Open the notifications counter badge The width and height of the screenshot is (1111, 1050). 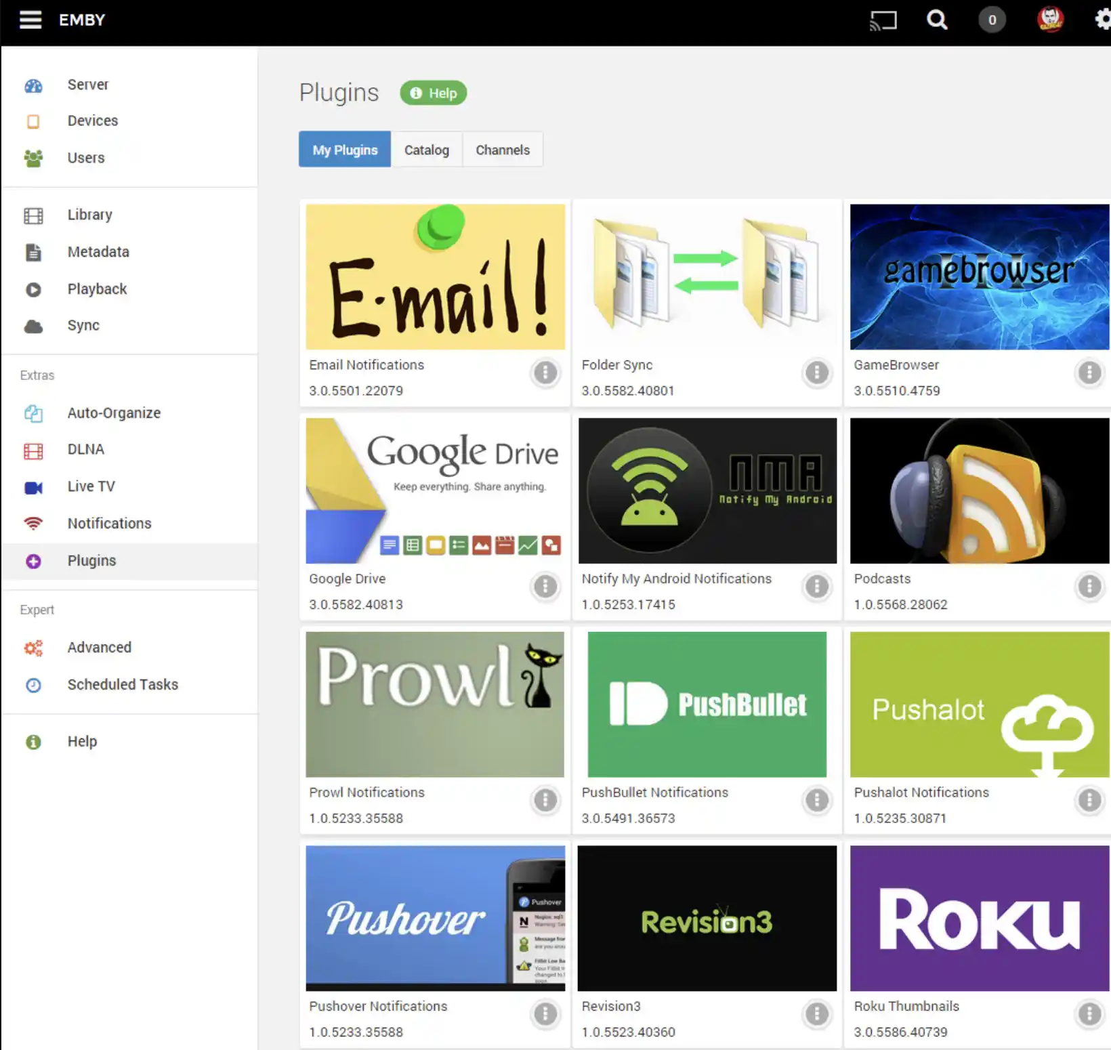[x=992, y=20]
